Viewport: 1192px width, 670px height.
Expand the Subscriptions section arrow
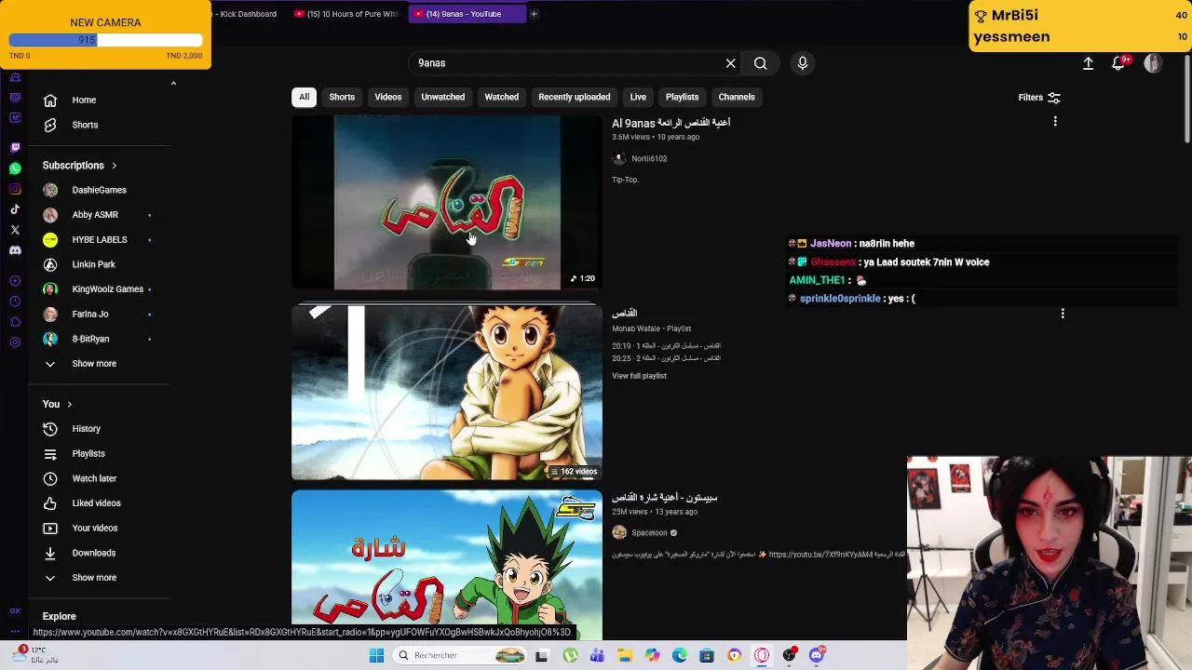[114, 166]
